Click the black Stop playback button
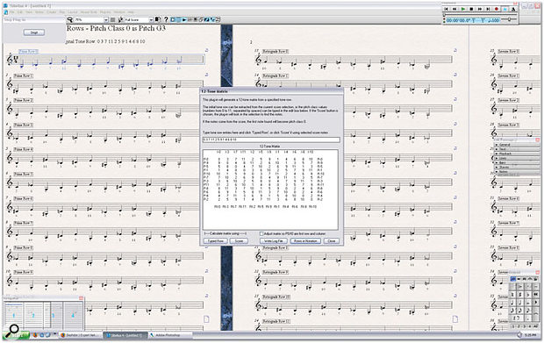Viewport: 544px width, 343px height. pyautogui.click(x=471, y=9)
